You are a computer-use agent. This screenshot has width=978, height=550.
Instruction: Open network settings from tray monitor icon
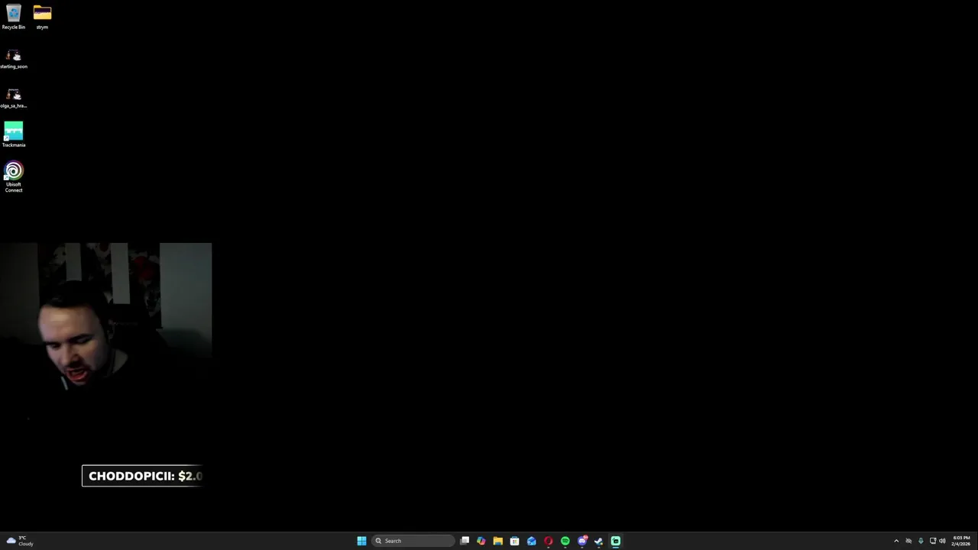933,541
